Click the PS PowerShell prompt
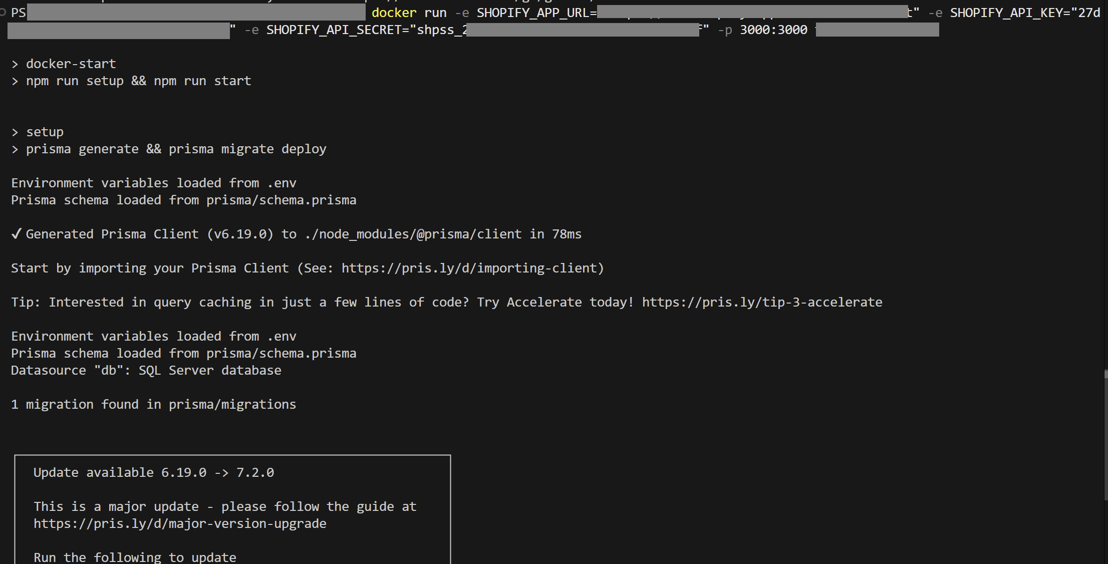The height and width of the screenshot is (564, 1108). [19, 13]
